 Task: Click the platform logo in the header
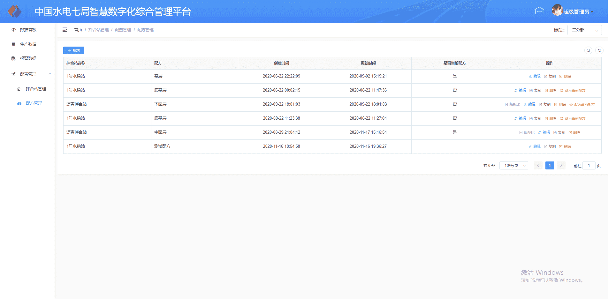coord(14,11)
